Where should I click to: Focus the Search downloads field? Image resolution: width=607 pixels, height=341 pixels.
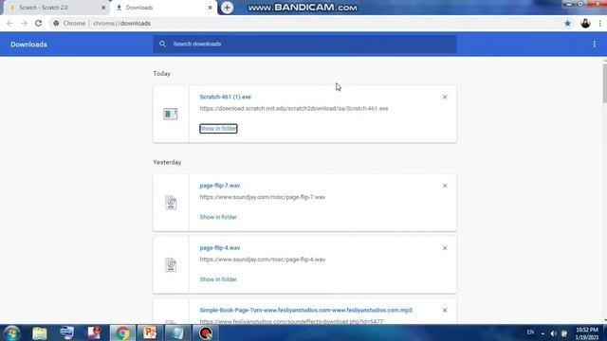pyautogui.click(x=304, y=45)
